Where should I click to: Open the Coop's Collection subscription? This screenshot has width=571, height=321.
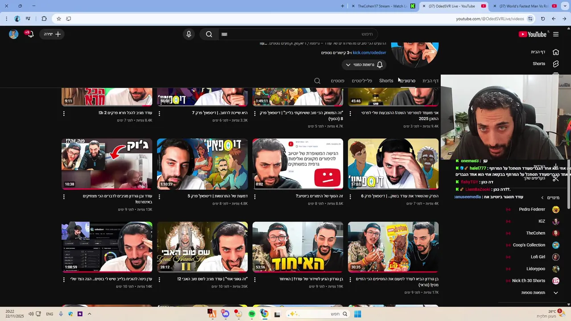click(533, 245)
